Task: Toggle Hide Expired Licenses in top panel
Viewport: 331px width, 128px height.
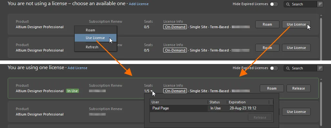Action: pos(274,4)
